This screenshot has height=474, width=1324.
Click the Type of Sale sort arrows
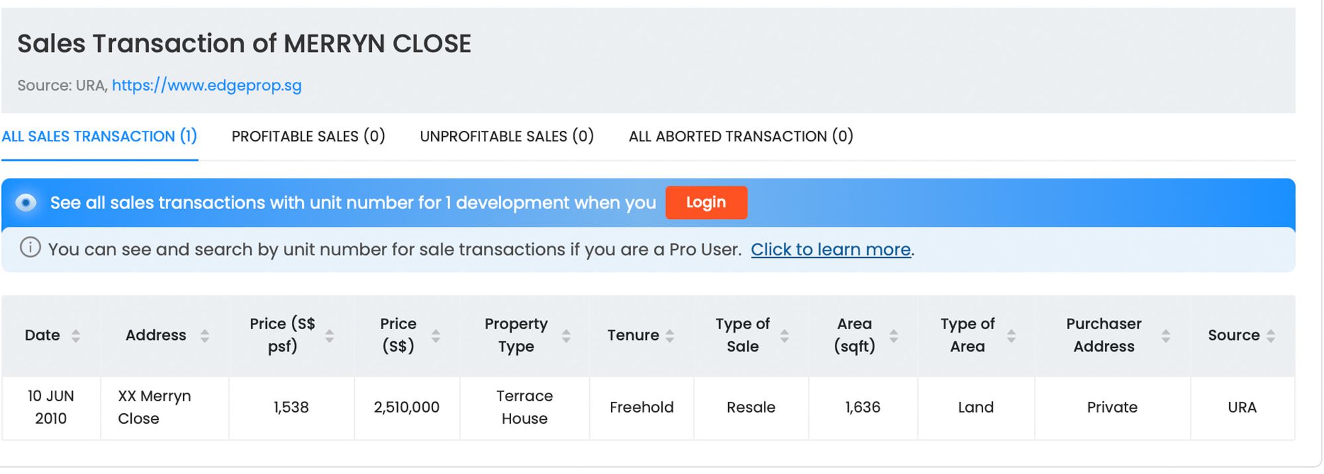[784, 336]
